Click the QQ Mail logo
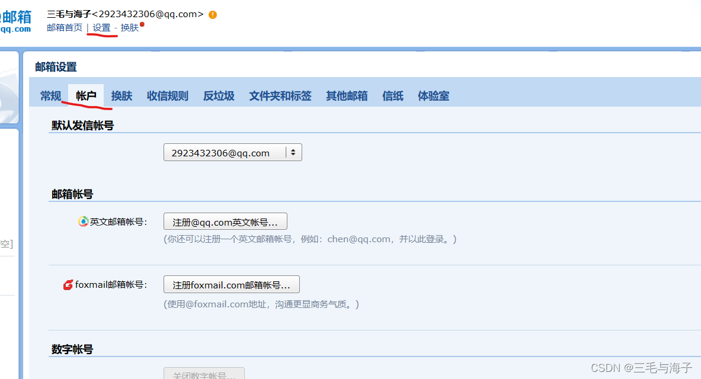The height and width of the screenshot is (379, 701). click(16, 22)
